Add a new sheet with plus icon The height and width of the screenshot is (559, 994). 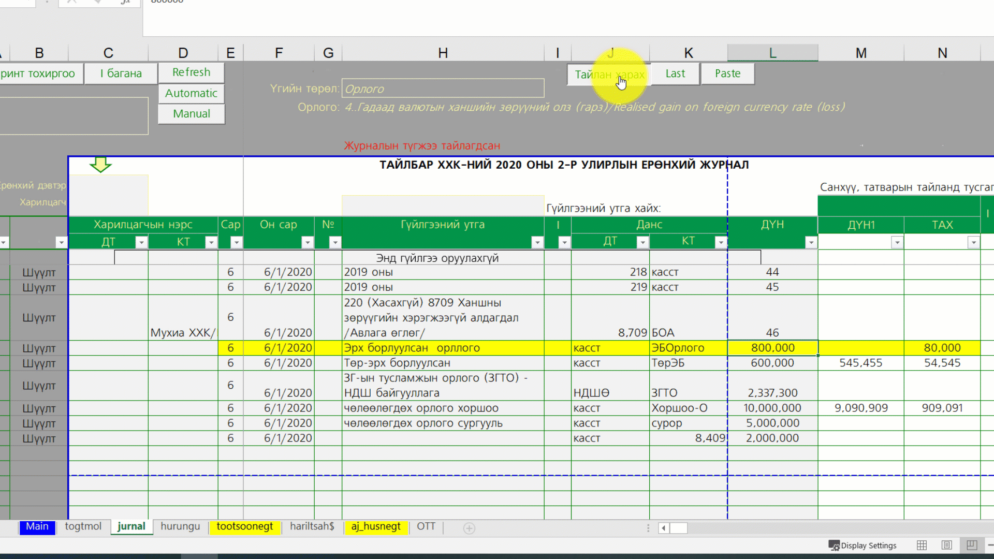coord(469,528)
